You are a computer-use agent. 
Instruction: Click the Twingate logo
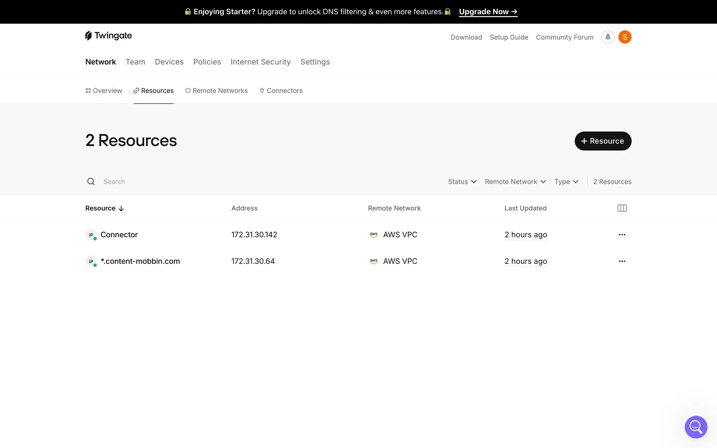[108, 35]
